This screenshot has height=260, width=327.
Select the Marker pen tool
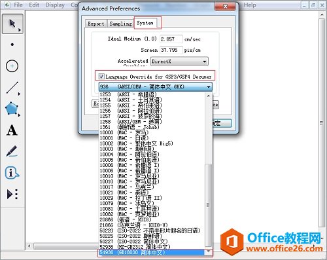click(x=12, y=151)
